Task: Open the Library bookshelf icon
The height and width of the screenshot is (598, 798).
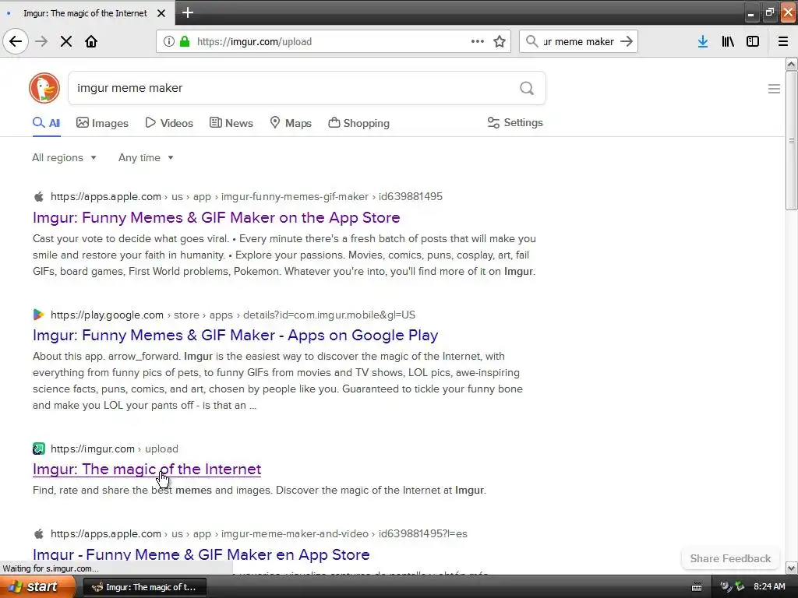Action: pos(728,41)
